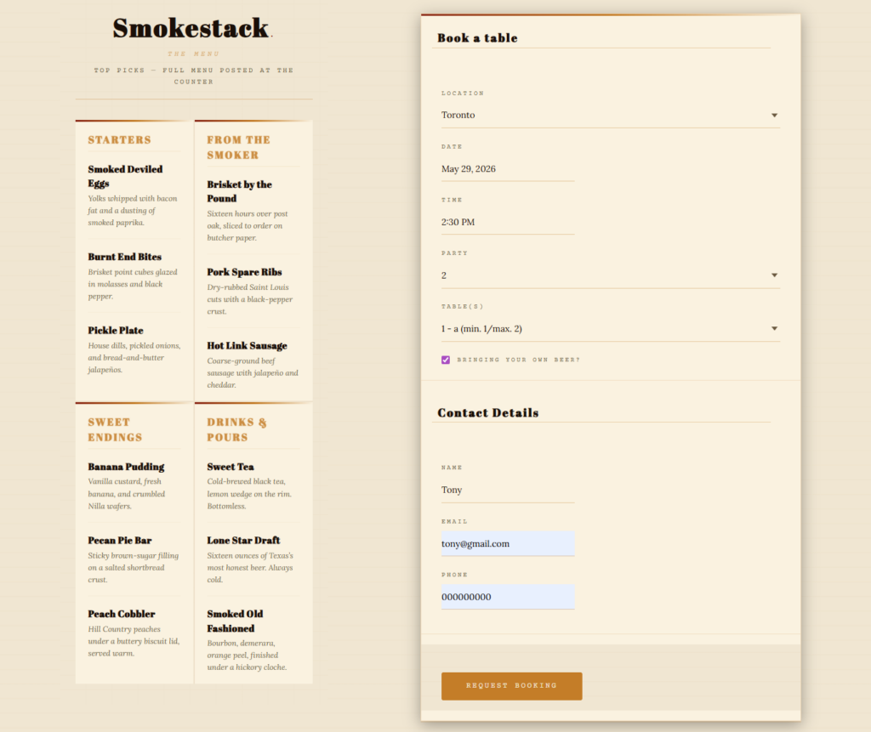Click the Starters section heading
Image resolution: width=871 pixels, height=732 pixels.
tap(119, 140)
